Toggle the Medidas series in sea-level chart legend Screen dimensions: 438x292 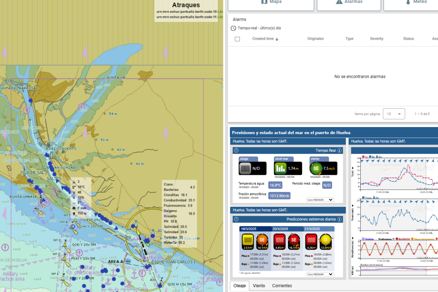pos(368,239)
